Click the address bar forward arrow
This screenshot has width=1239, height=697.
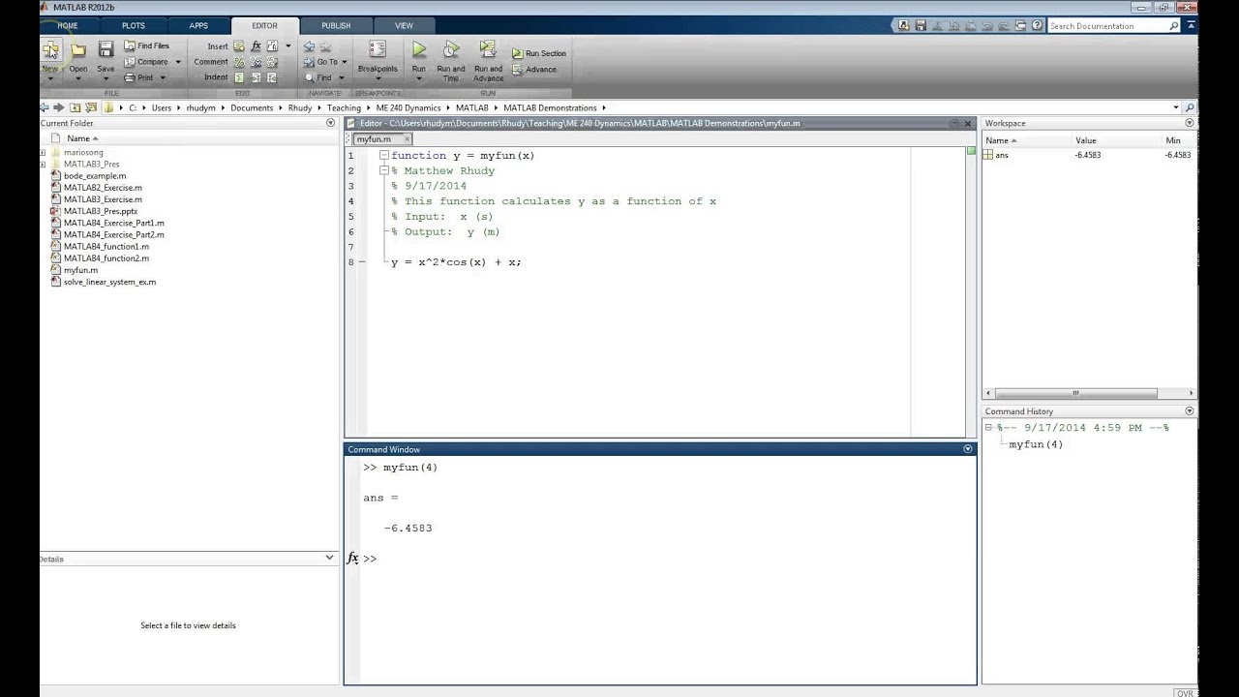point(59,107)
